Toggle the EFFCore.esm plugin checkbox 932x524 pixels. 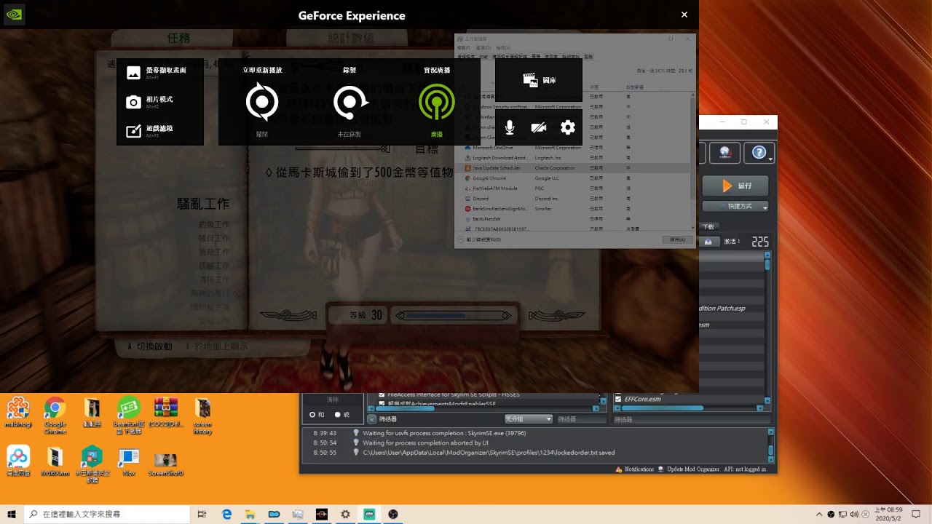[x=619, y=399]
